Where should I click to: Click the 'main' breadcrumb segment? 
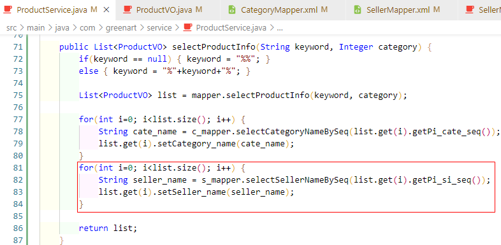36,28
